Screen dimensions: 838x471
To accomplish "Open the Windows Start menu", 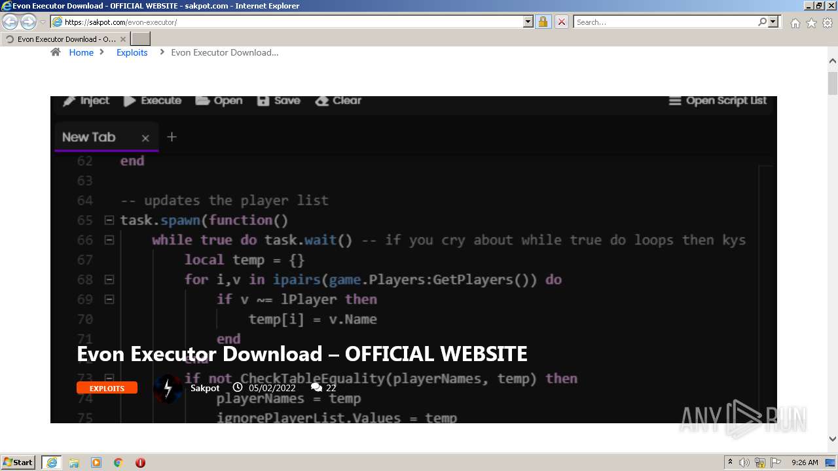I will [x=18, y=462].
